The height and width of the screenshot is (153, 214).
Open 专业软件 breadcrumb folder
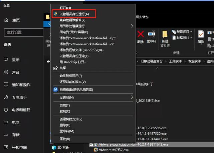[x=194, y=61]
